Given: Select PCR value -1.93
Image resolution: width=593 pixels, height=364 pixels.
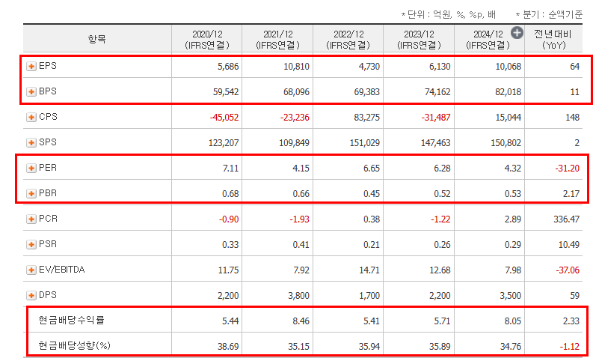Looking at the screenshot, I should click(300, 219).
